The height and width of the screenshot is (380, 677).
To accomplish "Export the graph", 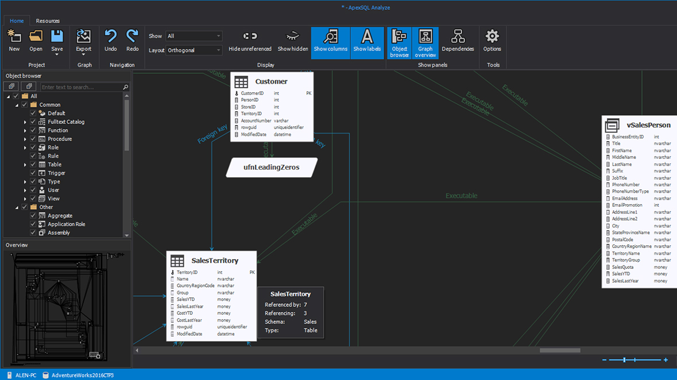I will 84,42.
